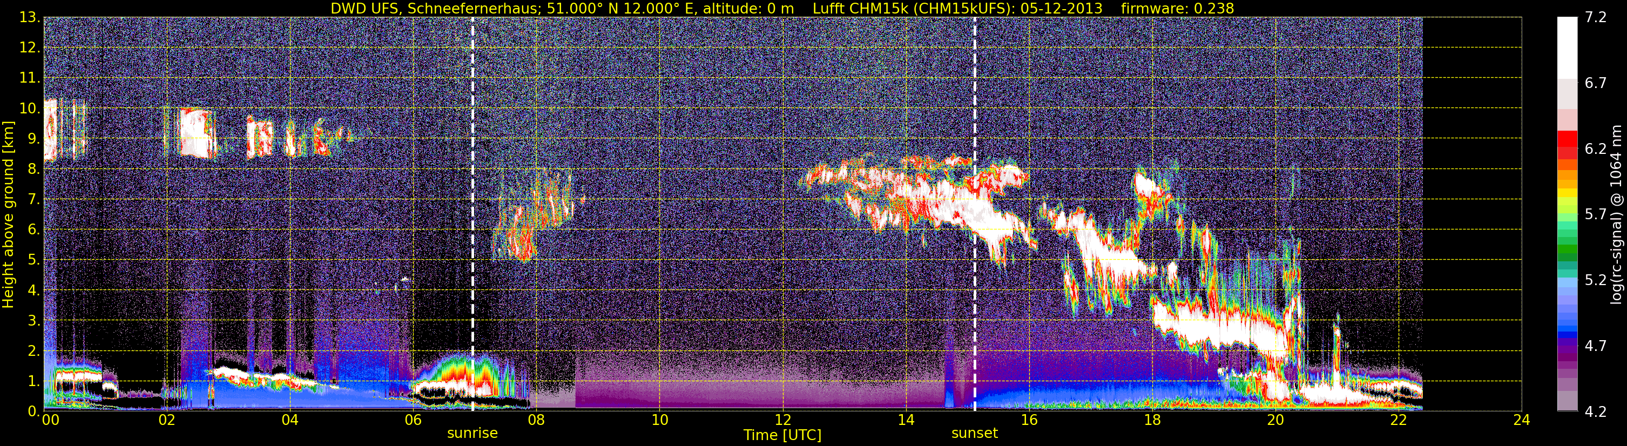This screenshot has height=446, width=1627.
Task: Select the 'Height above ground [km]' axis title
Action: point(8,214)
